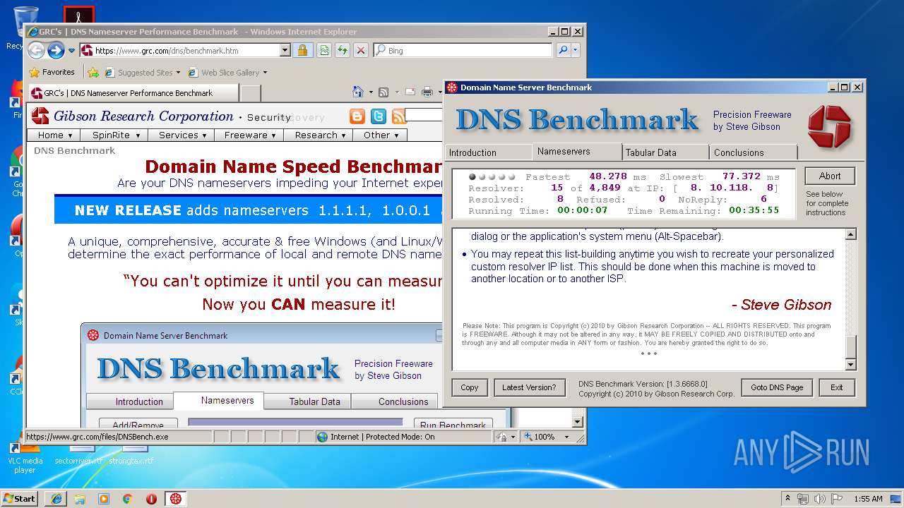Viewport: 904px width, 508px height.
Task: Open the Favorites star button
Action: click(x=52, y=72)
